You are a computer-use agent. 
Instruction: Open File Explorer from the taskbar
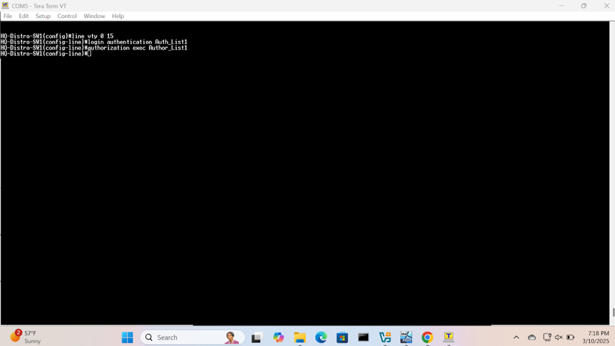pyautogui.click(x=300, y=337)
